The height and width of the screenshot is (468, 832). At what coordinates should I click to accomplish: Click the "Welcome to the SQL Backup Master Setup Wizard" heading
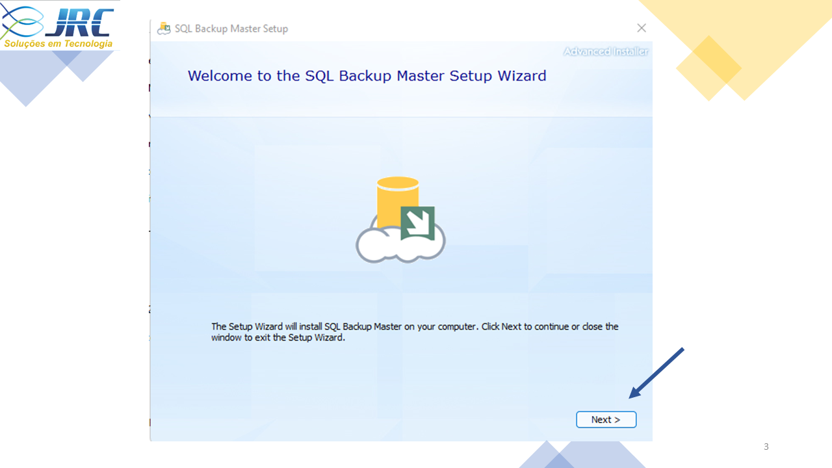point(367,76)
